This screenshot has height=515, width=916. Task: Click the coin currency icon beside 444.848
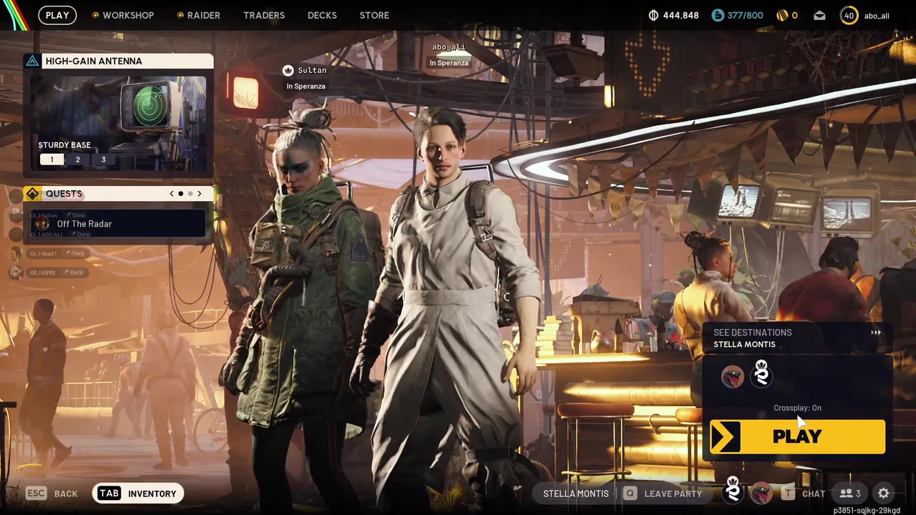pos(653,15)
